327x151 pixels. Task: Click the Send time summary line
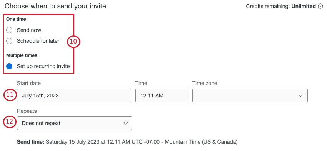(127, 142)
